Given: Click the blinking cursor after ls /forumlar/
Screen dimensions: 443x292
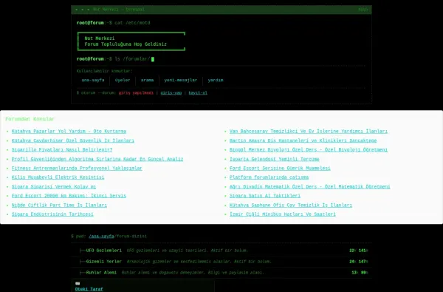Looking at the screenshot, I should click(x=153, y=59).
